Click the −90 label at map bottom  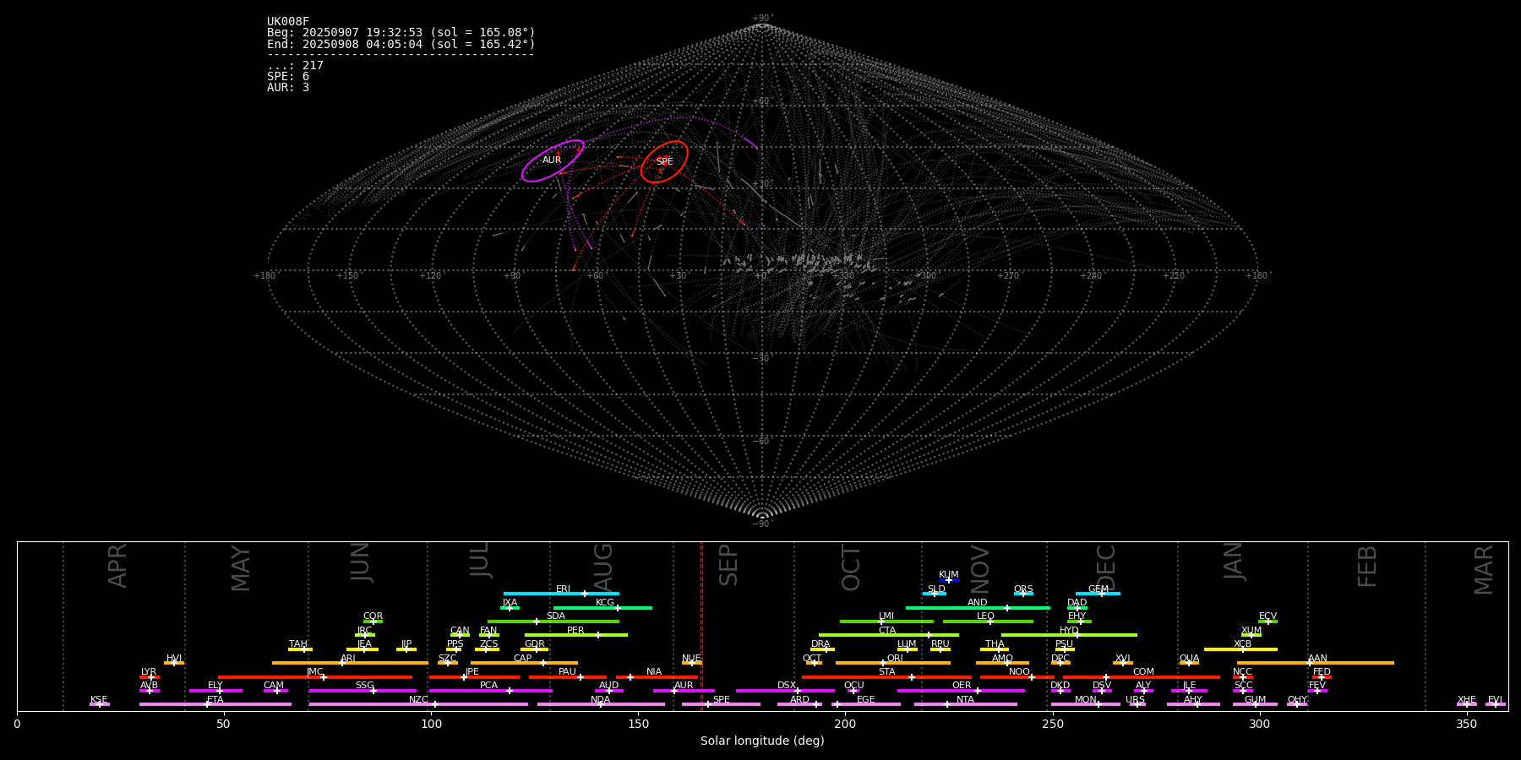pyautogui.click(x=762, y=524)
